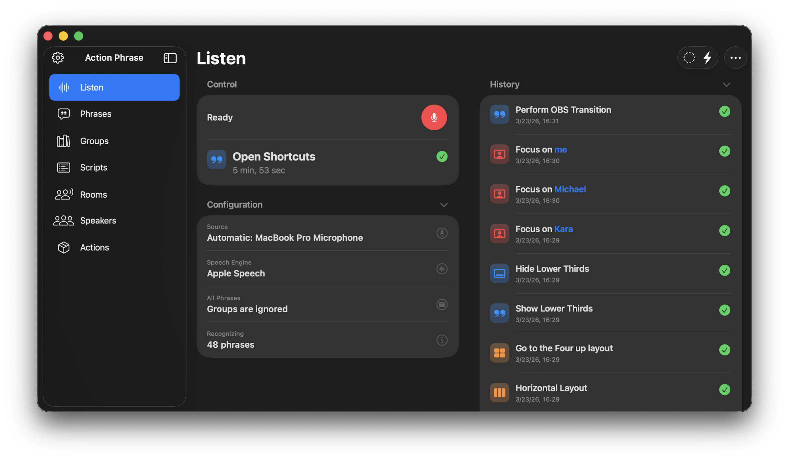Select the dotted-circle mode in the top toggle
Image resolution: width=789 pixels, height=461 pixels.
click(688, 57)
